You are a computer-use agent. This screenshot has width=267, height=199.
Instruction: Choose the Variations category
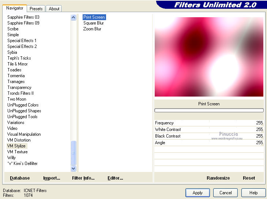click(x=16, y=123)
